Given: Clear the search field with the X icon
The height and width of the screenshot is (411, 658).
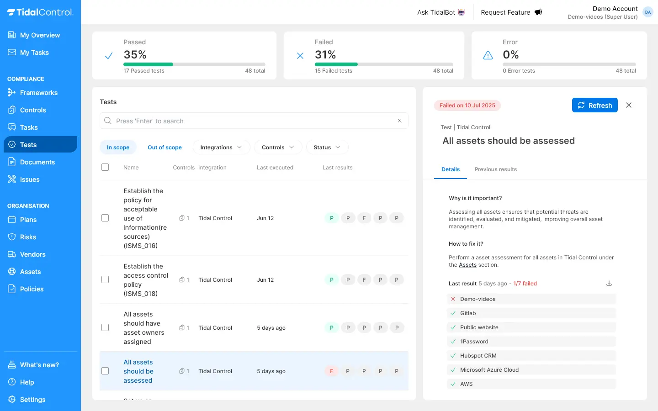Looking at the screenshot, I should click(x=399, y=121).
